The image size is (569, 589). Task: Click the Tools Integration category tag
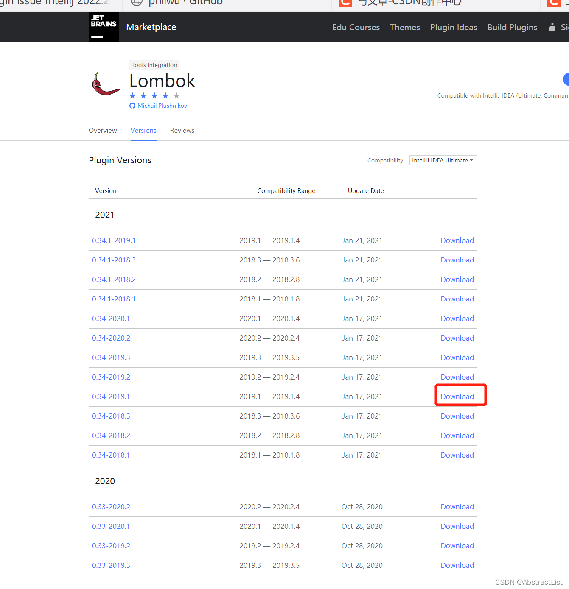tap(154, 65)
